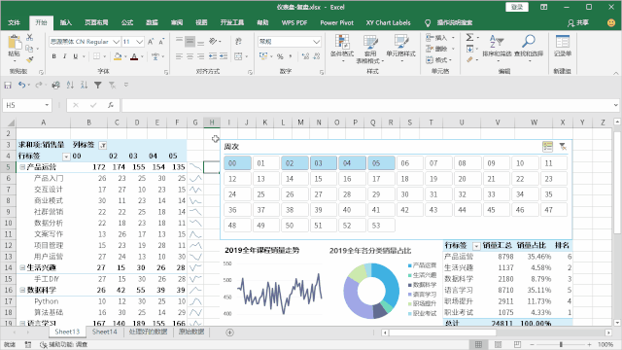Image resolution: width=622 pixels, height=350 pixels.
Task: Increase font size with the large A icon
Action: pos(151,41)
